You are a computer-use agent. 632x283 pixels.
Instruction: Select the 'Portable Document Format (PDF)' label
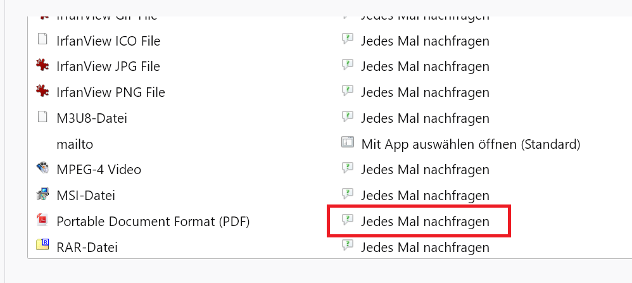click(153, 222)
